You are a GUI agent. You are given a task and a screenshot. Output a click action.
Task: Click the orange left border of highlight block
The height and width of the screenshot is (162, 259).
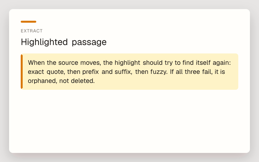tap(22, 72)
